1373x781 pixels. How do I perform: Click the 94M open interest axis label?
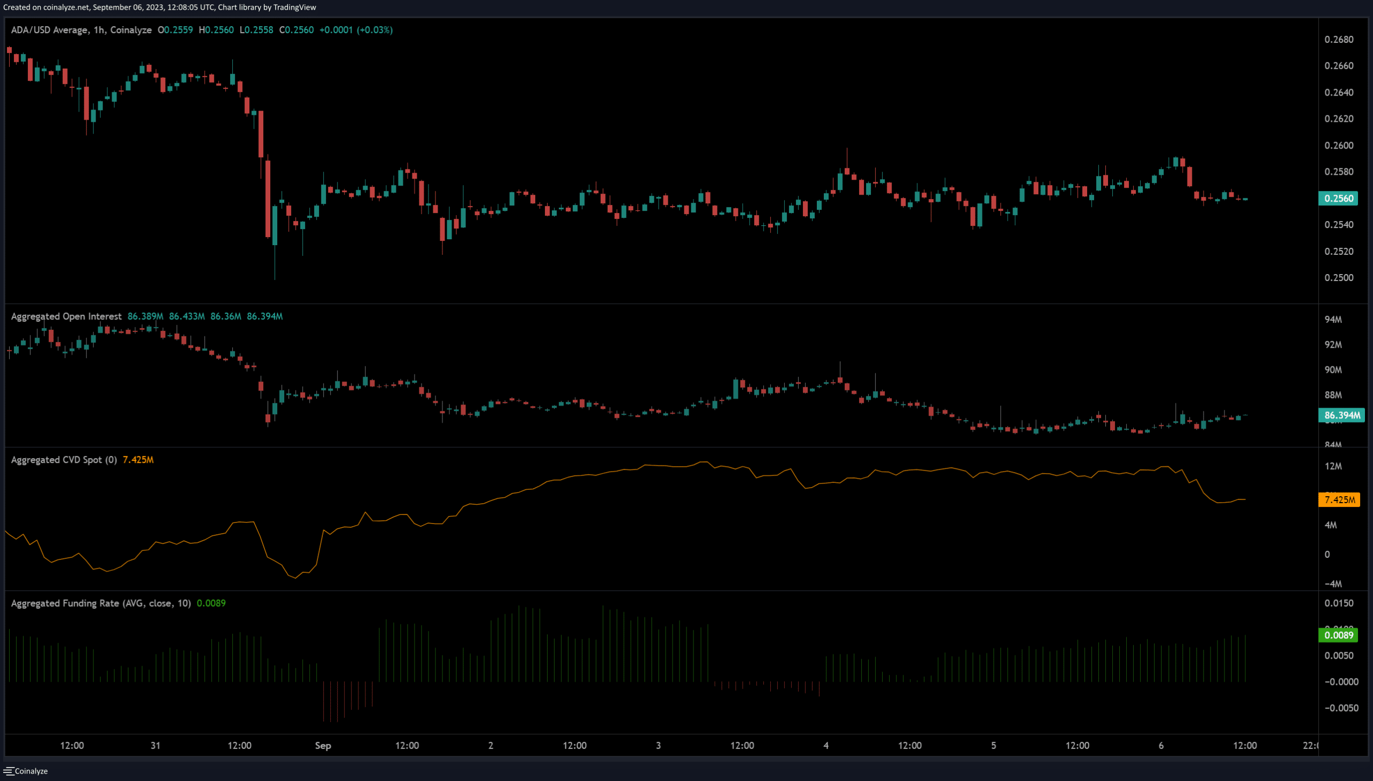point(1333,320)
